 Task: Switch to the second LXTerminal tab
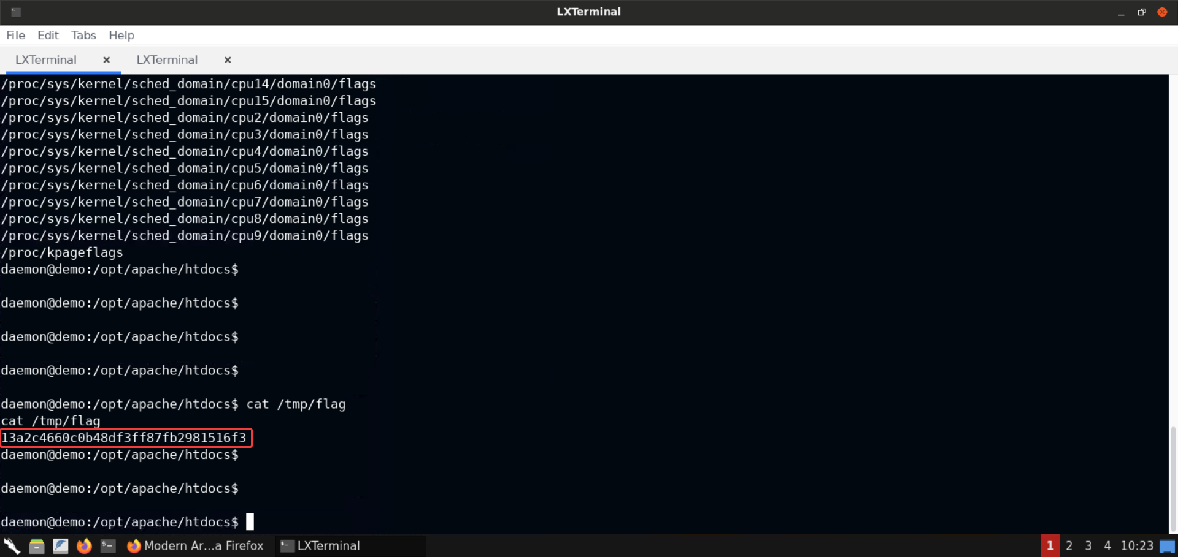tap(167, 59)
